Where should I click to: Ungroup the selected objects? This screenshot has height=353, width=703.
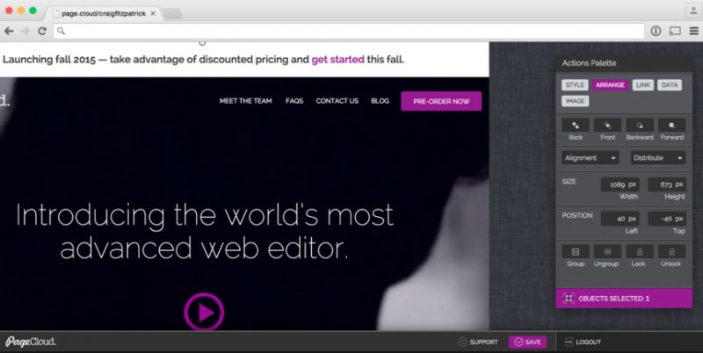(607, 252)
